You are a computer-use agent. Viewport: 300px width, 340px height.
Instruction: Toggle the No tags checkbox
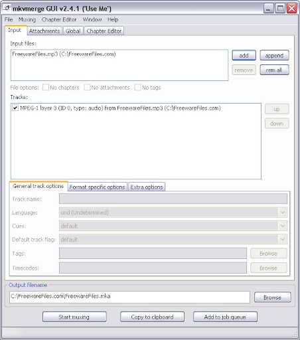137,87
